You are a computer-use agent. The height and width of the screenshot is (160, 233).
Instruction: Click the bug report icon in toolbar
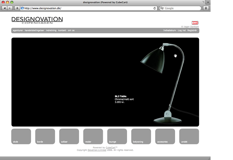(206, 8)
